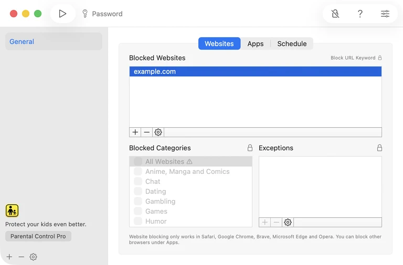Select the example.com blocked website row
Image resolution: width=403 pixels, height=265 pixels.
click(x=255, y=72)
